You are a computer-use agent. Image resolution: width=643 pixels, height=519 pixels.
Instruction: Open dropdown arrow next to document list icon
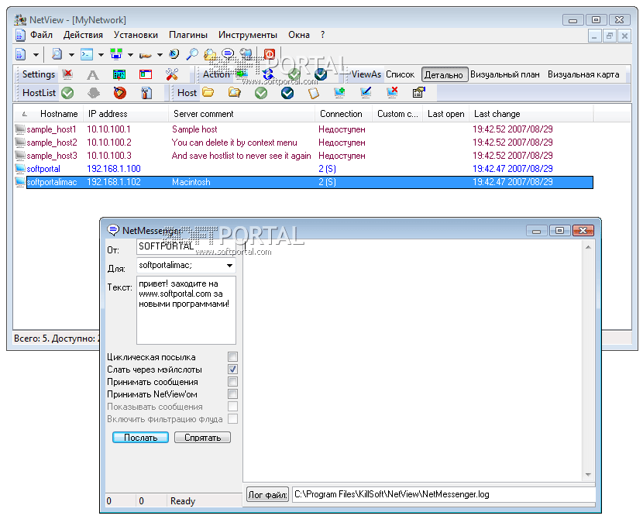tap(36, 54)
